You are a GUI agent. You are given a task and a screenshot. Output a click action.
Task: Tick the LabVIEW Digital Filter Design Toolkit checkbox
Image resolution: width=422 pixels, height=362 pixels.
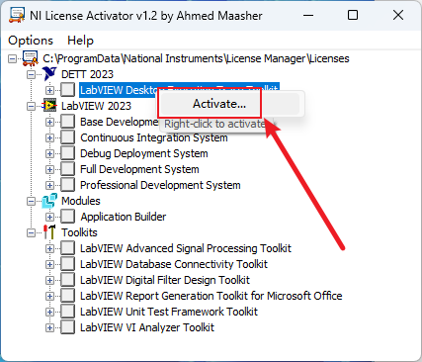coord(67,280)
